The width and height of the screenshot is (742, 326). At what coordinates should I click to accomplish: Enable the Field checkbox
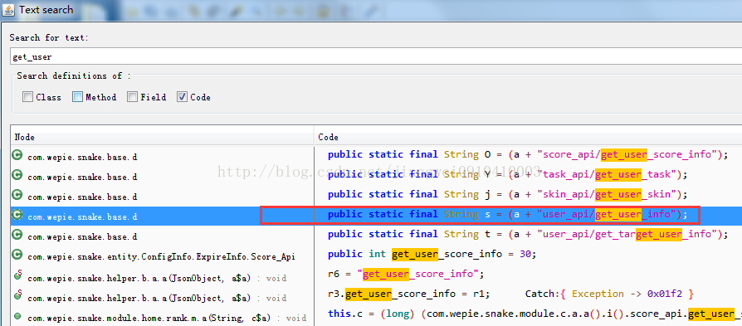click(x=132, y=97)
